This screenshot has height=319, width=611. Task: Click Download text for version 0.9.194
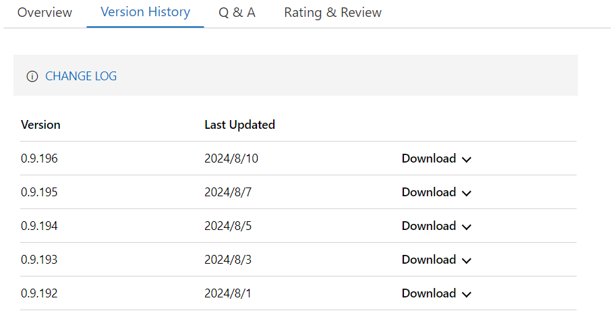point(429,227)
